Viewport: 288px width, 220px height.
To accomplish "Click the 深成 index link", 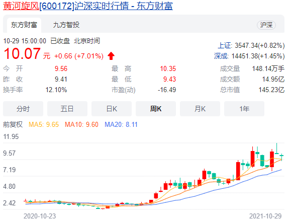I will [x=221, y=56].
